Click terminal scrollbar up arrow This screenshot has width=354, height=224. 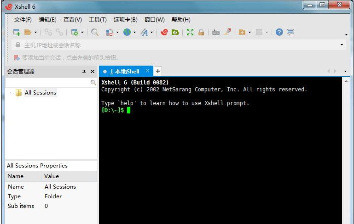pos(346,81)
